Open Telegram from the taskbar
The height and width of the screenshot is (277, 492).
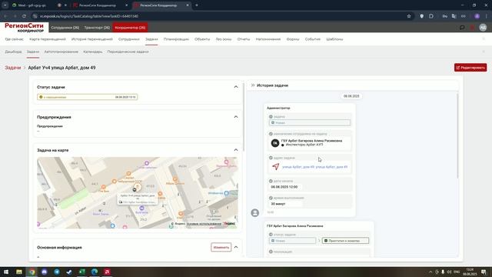[57, 272]
